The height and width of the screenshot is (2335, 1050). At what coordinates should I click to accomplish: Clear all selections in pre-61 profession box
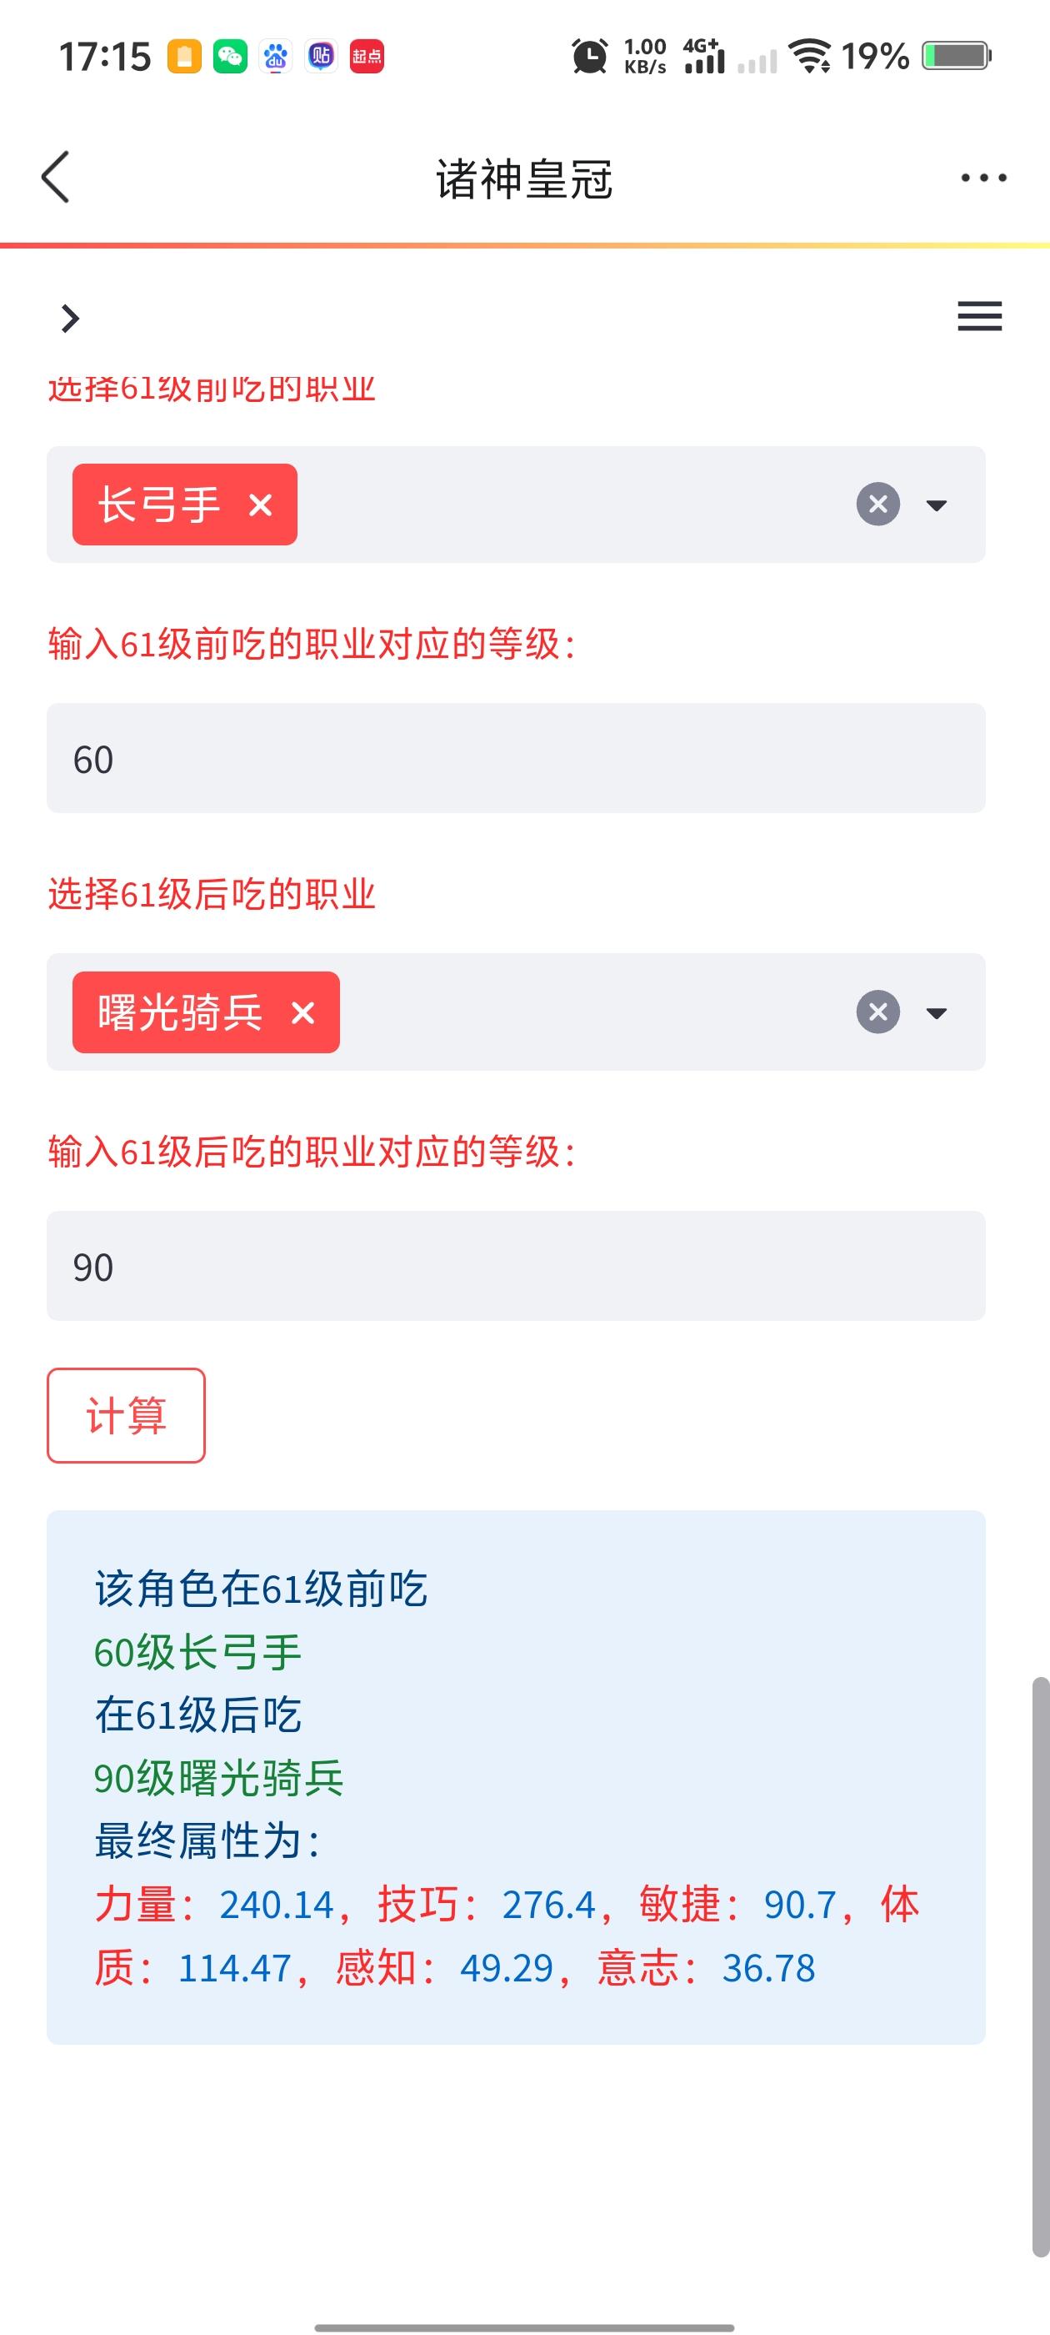[x=877, y=504]
